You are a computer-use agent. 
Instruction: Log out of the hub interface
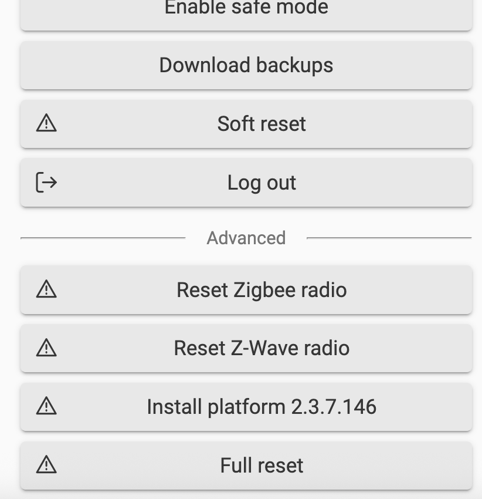[262, 183]
